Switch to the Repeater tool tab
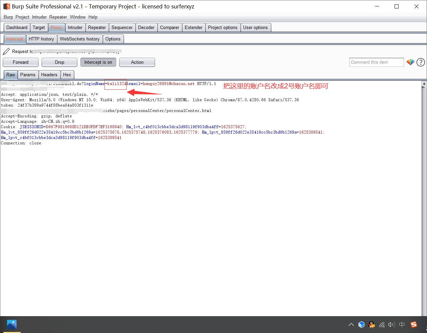 pyautogui.click(x=97, y=28)
